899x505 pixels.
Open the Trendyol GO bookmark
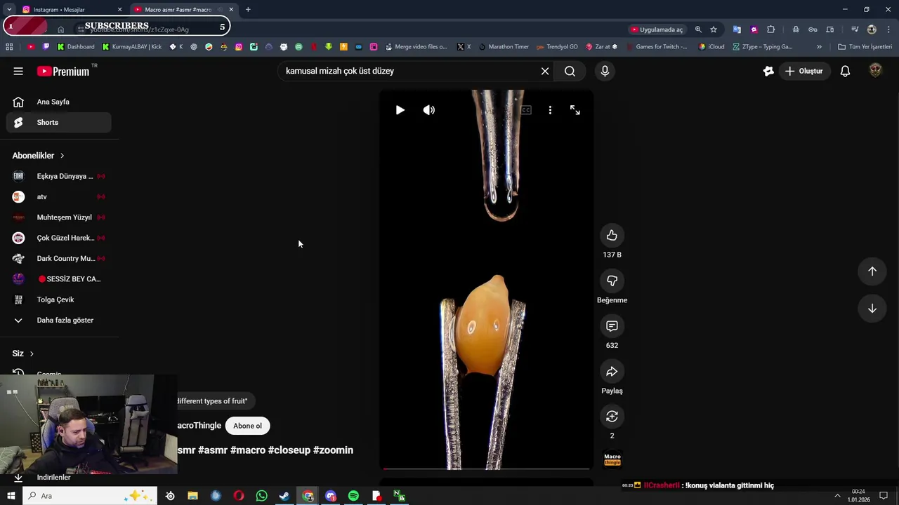click(x=557, y=47)
